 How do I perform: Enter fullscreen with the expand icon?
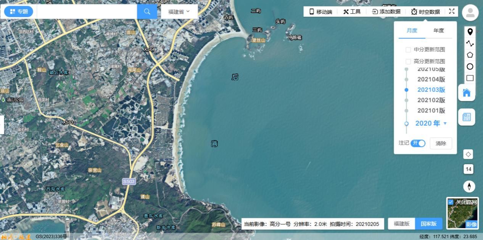(452, 11)
